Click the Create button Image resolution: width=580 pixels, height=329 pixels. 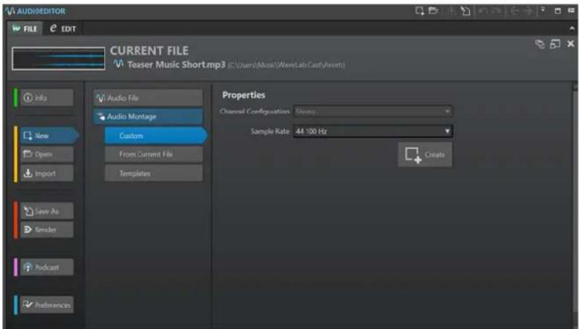pyautogui.click(x=425, y=155)
